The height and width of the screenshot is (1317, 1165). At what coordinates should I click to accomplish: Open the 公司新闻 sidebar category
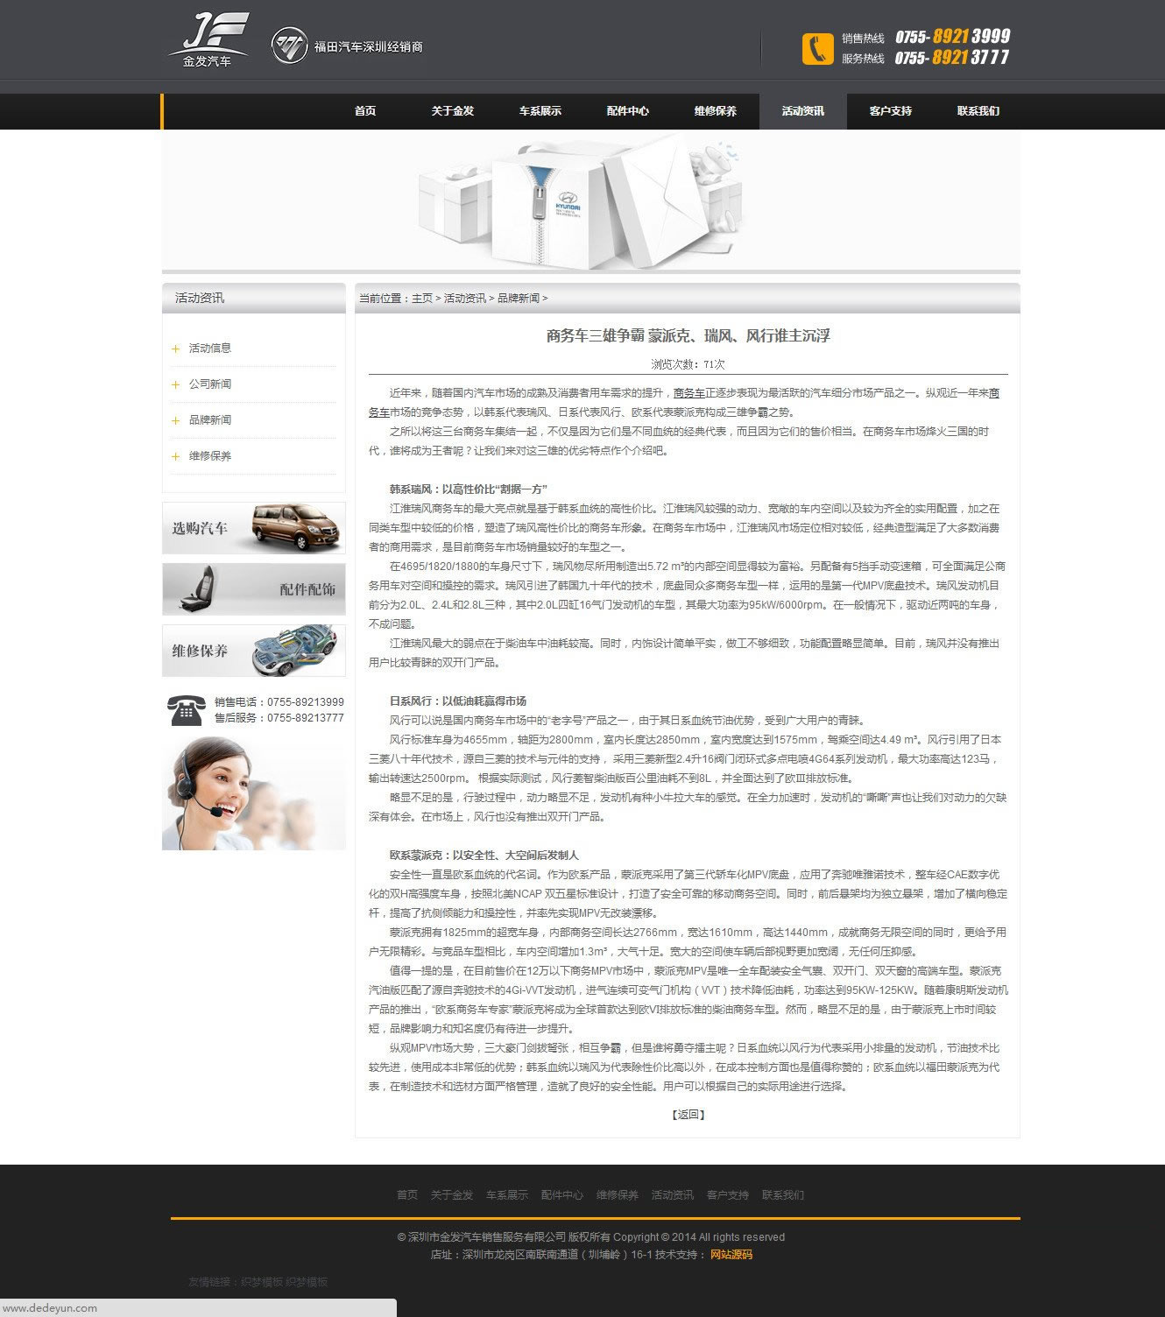click(210, 384)
